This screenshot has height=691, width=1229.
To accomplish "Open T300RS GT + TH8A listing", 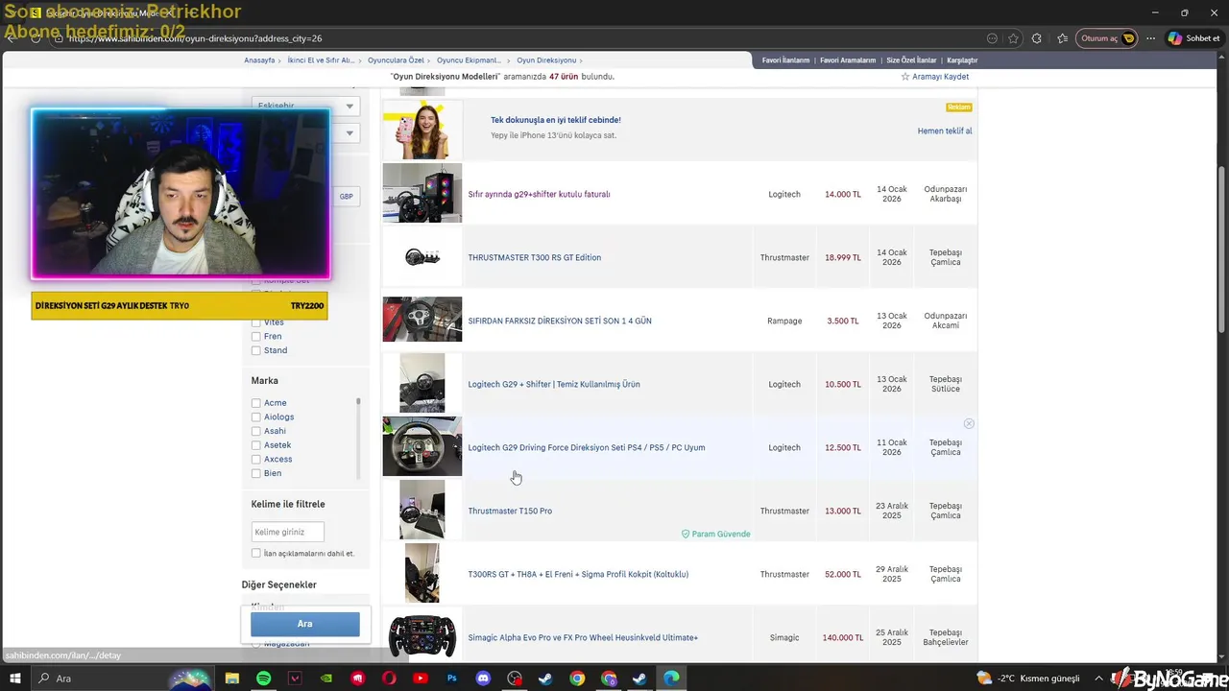I will tap(578, 574).
